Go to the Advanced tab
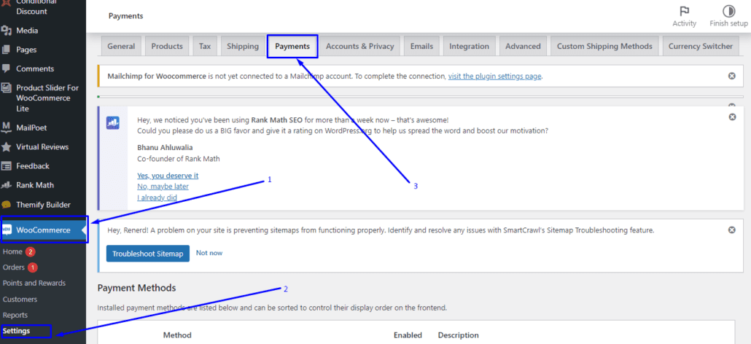The image size is (751, 344). (x=523, y=47)
